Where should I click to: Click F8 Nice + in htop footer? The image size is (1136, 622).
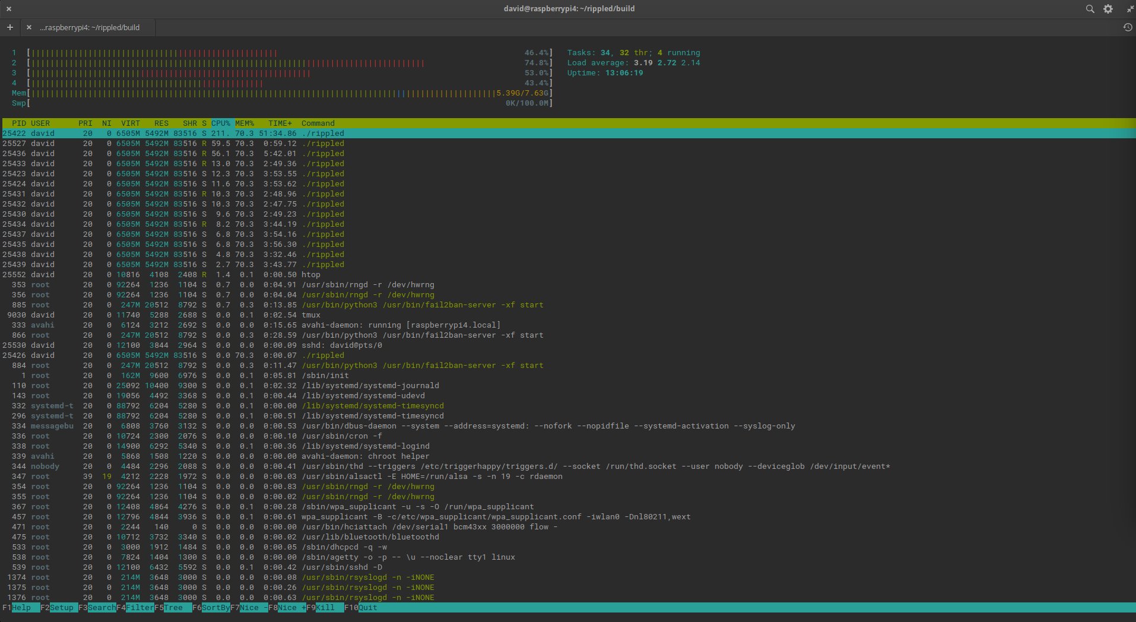287,608
